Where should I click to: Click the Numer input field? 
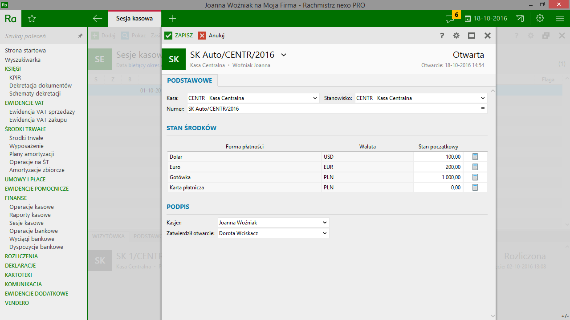coord(337,108)
